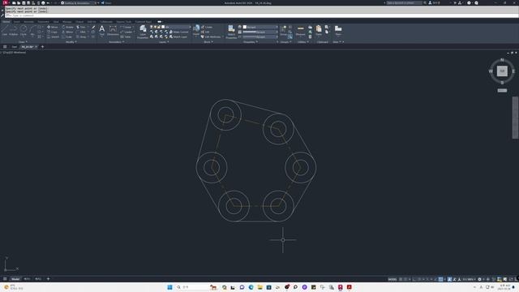Open the ByLayer lineweight dropdown

pos(260,32)
